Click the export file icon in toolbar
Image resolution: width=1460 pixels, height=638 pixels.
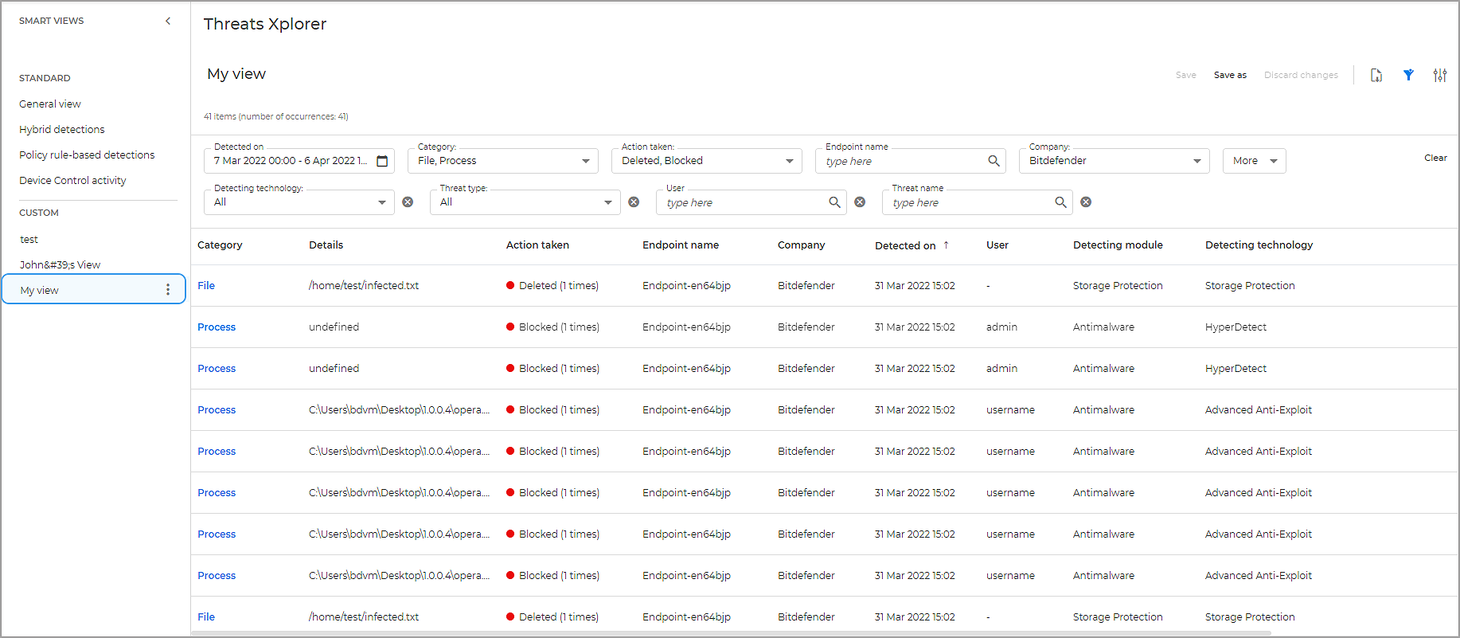click(x=1376, y=75)
